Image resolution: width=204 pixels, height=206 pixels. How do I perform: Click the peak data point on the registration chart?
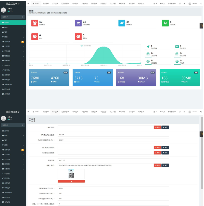(x=104, y=47)
